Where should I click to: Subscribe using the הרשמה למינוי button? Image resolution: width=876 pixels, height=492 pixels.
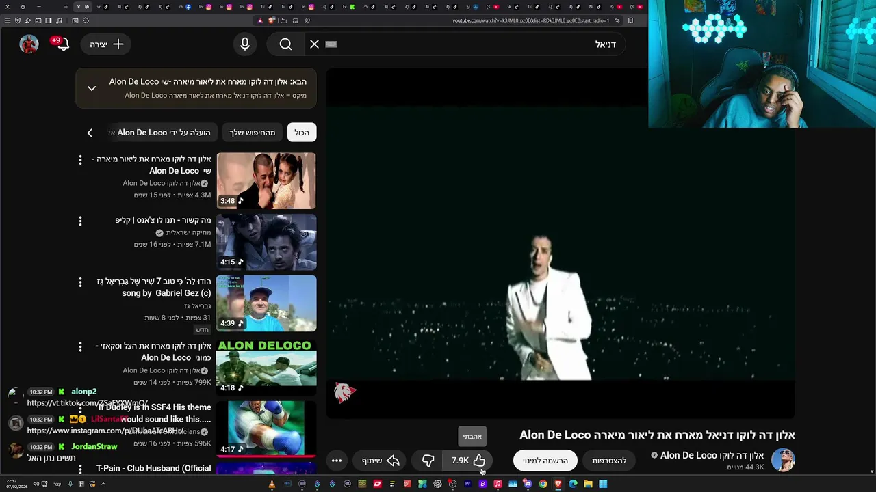(x=545, y=461)
